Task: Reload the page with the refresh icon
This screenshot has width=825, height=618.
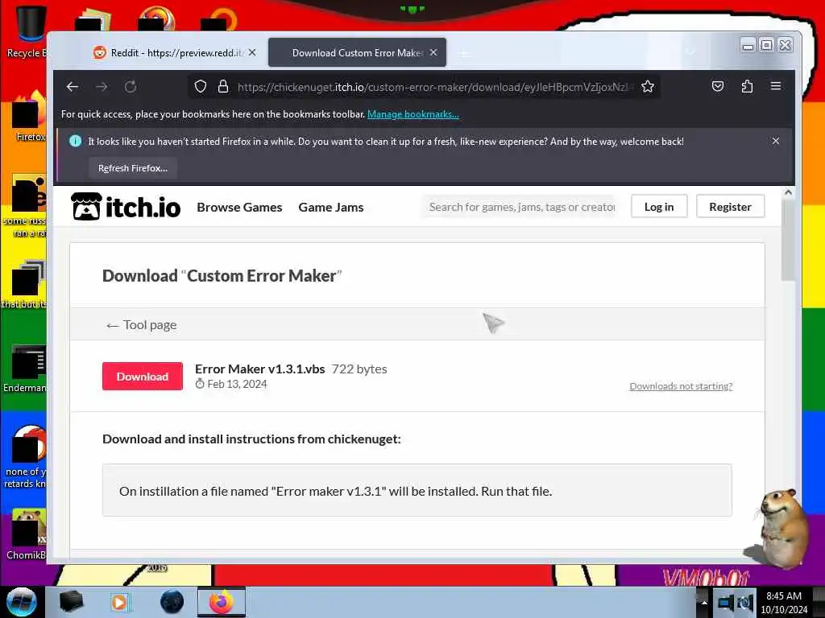Action: (x=131, y=87)
